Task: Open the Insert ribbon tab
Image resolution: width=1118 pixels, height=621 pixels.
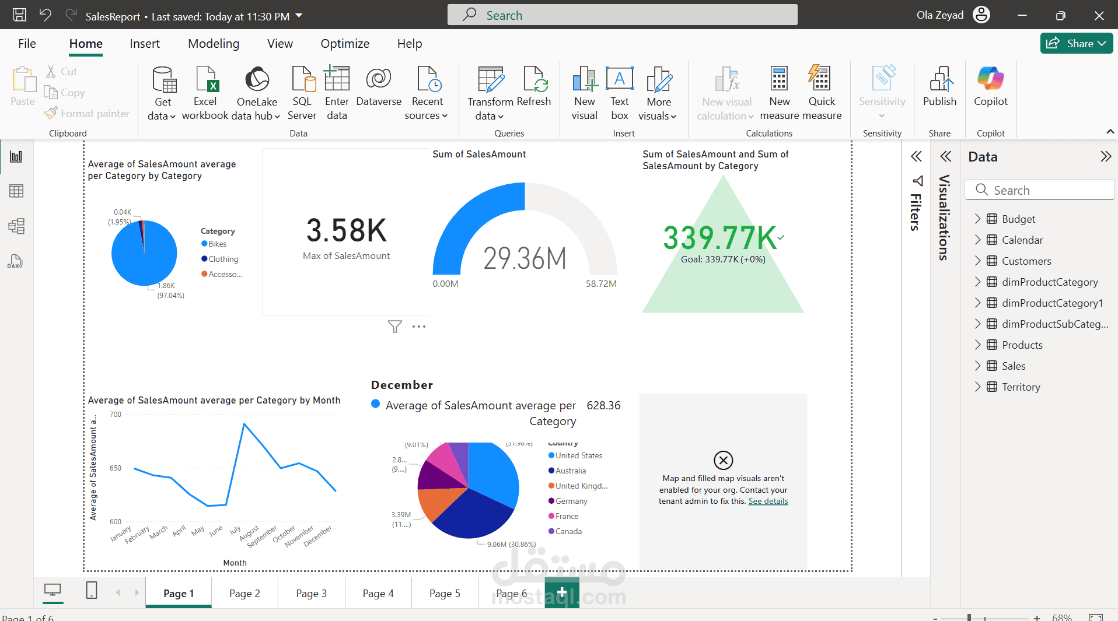Action: pos(145,44)
